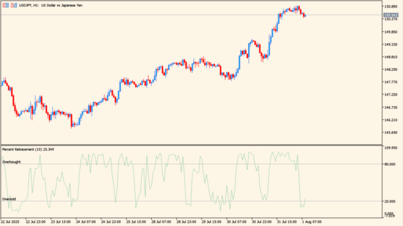The image size is (403, 226).
Task: Click the '28 Jul 07:00' time axis label
Action: click(x=161, y=222)
